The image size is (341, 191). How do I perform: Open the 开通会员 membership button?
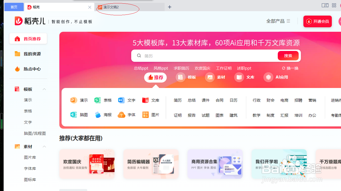(317, 21)
